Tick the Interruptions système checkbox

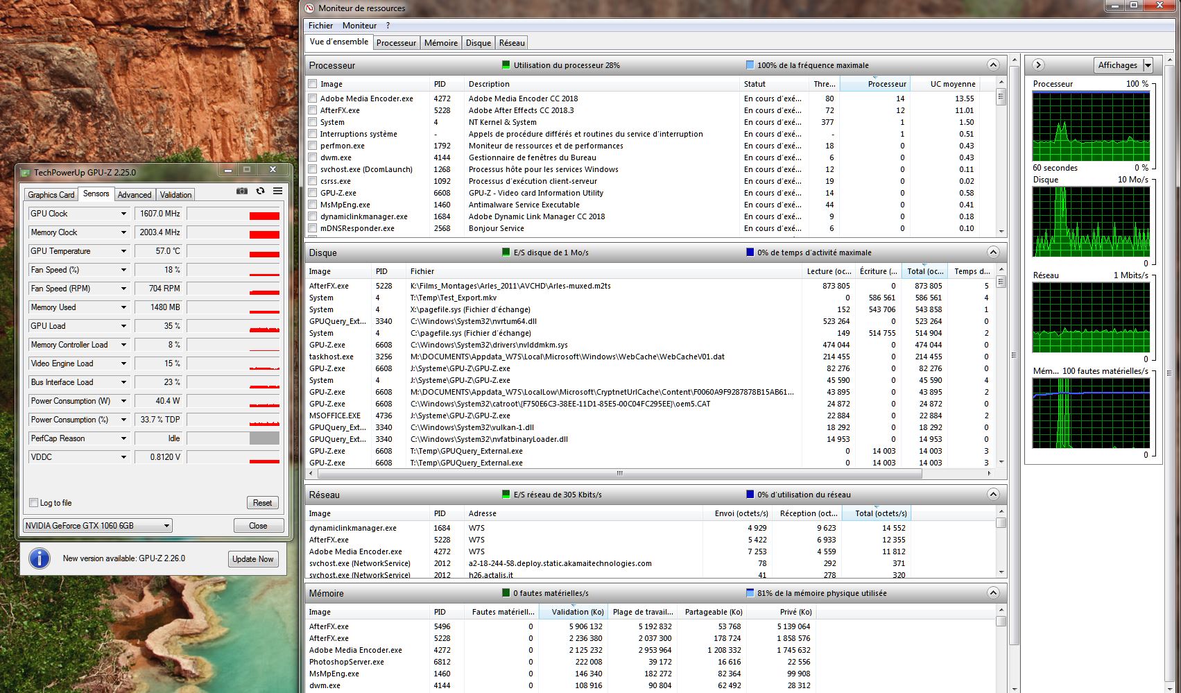pyautogui.click(x=313, y=134)
